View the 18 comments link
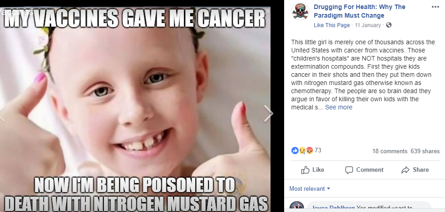 (x=390, y=151)
